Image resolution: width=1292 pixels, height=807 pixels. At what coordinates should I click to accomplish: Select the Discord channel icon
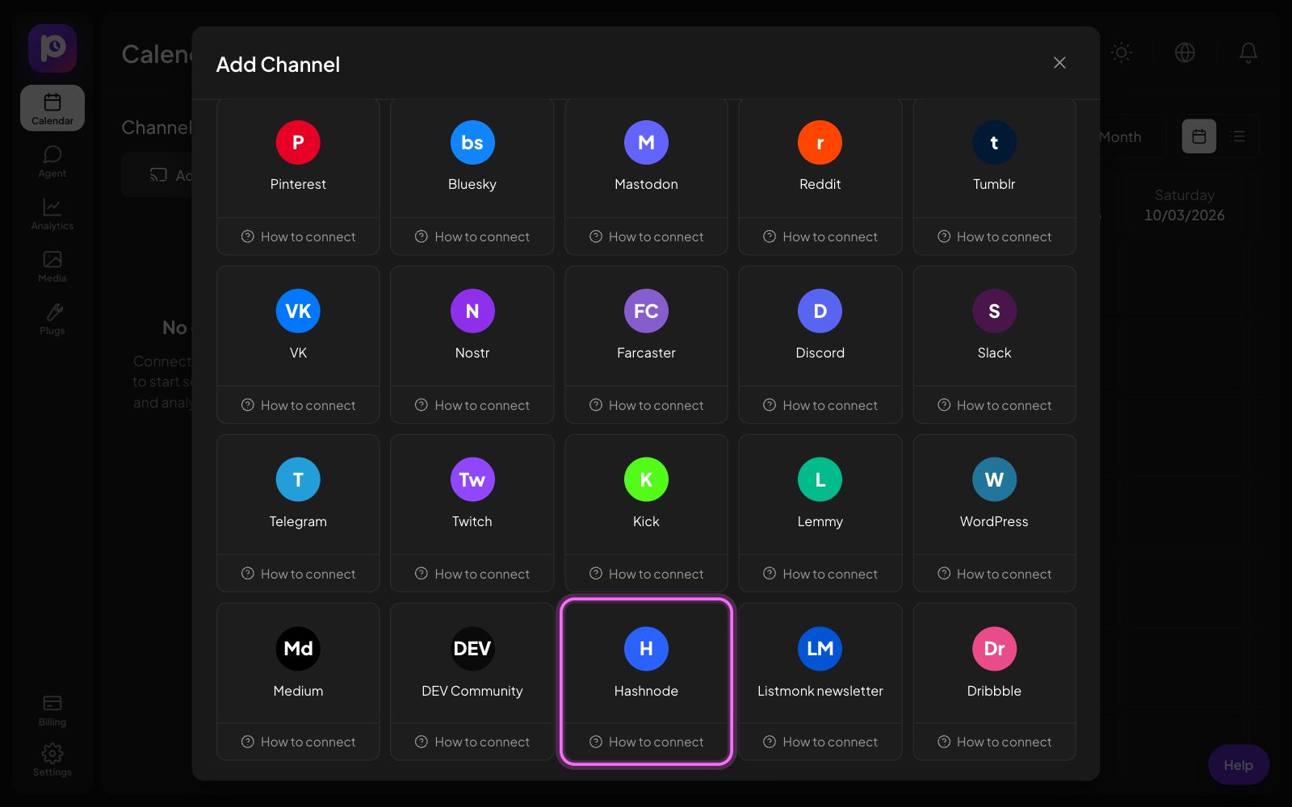(x=820, y=311)
